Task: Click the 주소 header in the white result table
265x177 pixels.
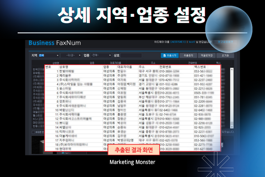Action: coord(142,67)
